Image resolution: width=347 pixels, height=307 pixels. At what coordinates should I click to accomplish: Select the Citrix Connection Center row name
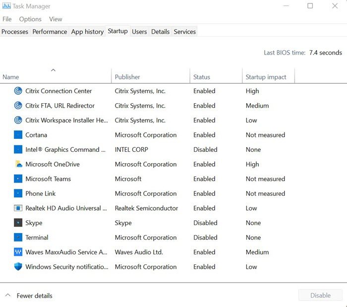click(58, 91)
